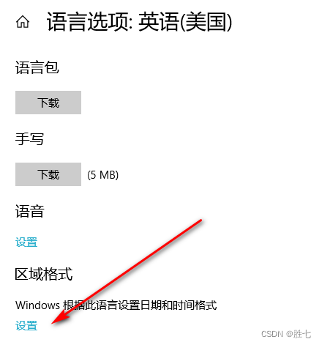
Task: Click the Windows date and time format description
Action: pos(116,305)
